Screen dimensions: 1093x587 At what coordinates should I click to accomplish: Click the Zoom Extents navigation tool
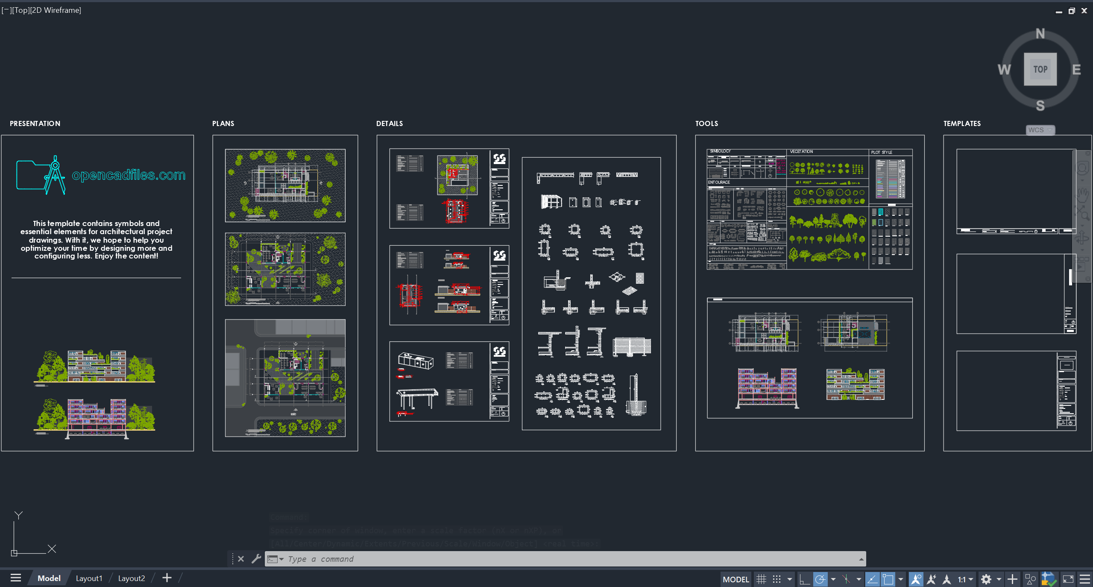pos(1083,213)
